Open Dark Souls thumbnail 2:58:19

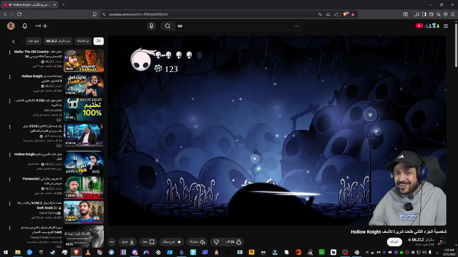(84, 212)
